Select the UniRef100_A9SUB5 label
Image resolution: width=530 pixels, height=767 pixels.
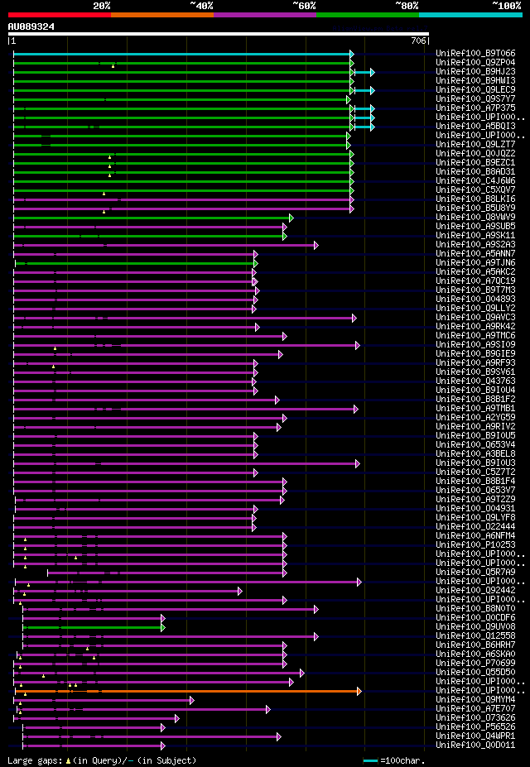coord(475,227)
